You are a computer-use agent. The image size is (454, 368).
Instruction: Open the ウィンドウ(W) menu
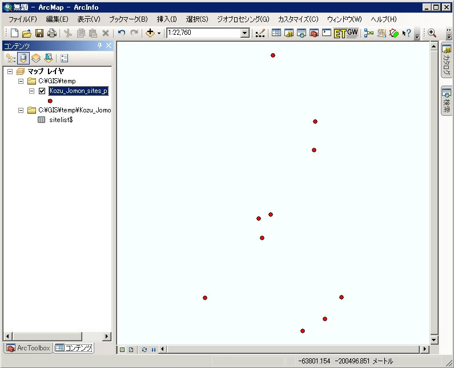coord(344,19)
